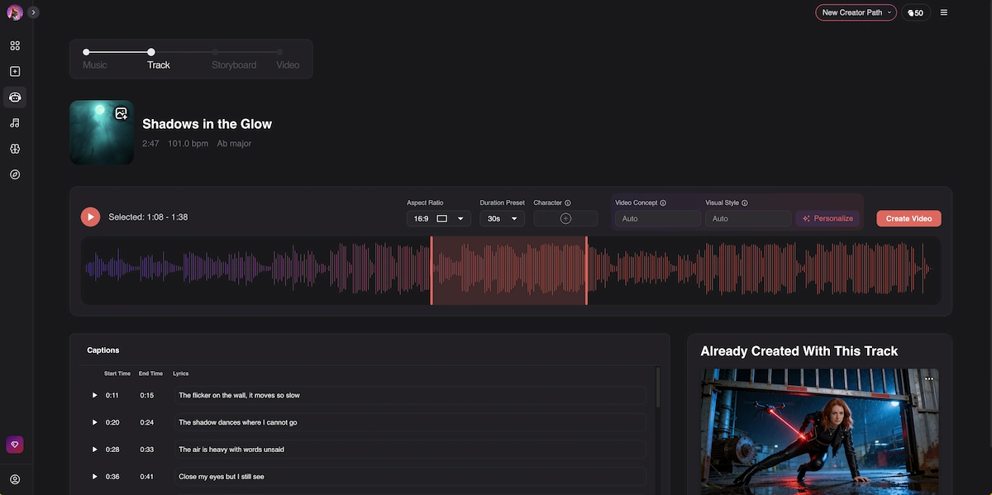Screen dimensions: 992x495
Task: Change cover art via image-plus icon
Action: (x=122, y=113)
